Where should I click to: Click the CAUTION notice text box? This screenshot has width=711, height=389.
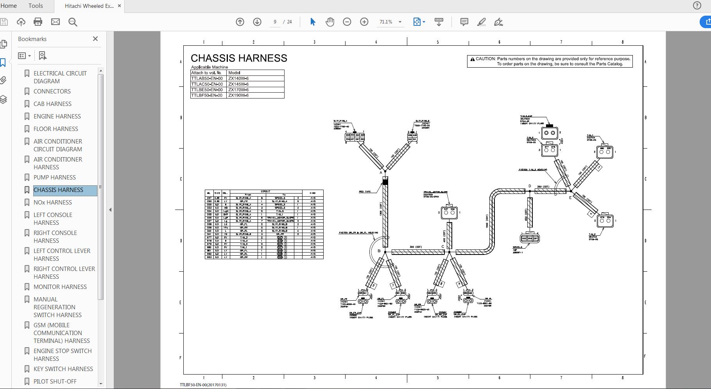[550, 61]
